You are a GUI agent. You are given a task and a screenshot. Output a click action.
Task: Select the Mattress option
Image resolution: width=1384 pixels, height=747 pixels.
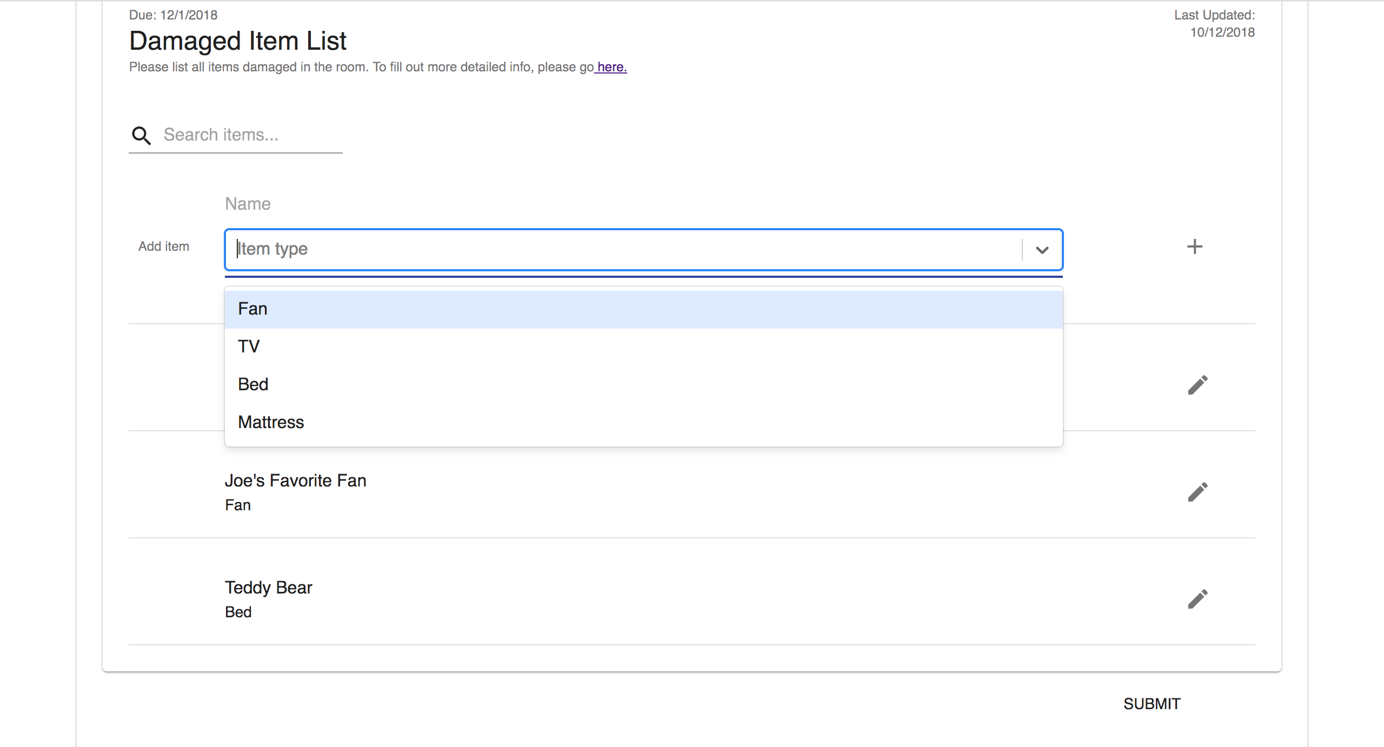[x=271, y=422]
